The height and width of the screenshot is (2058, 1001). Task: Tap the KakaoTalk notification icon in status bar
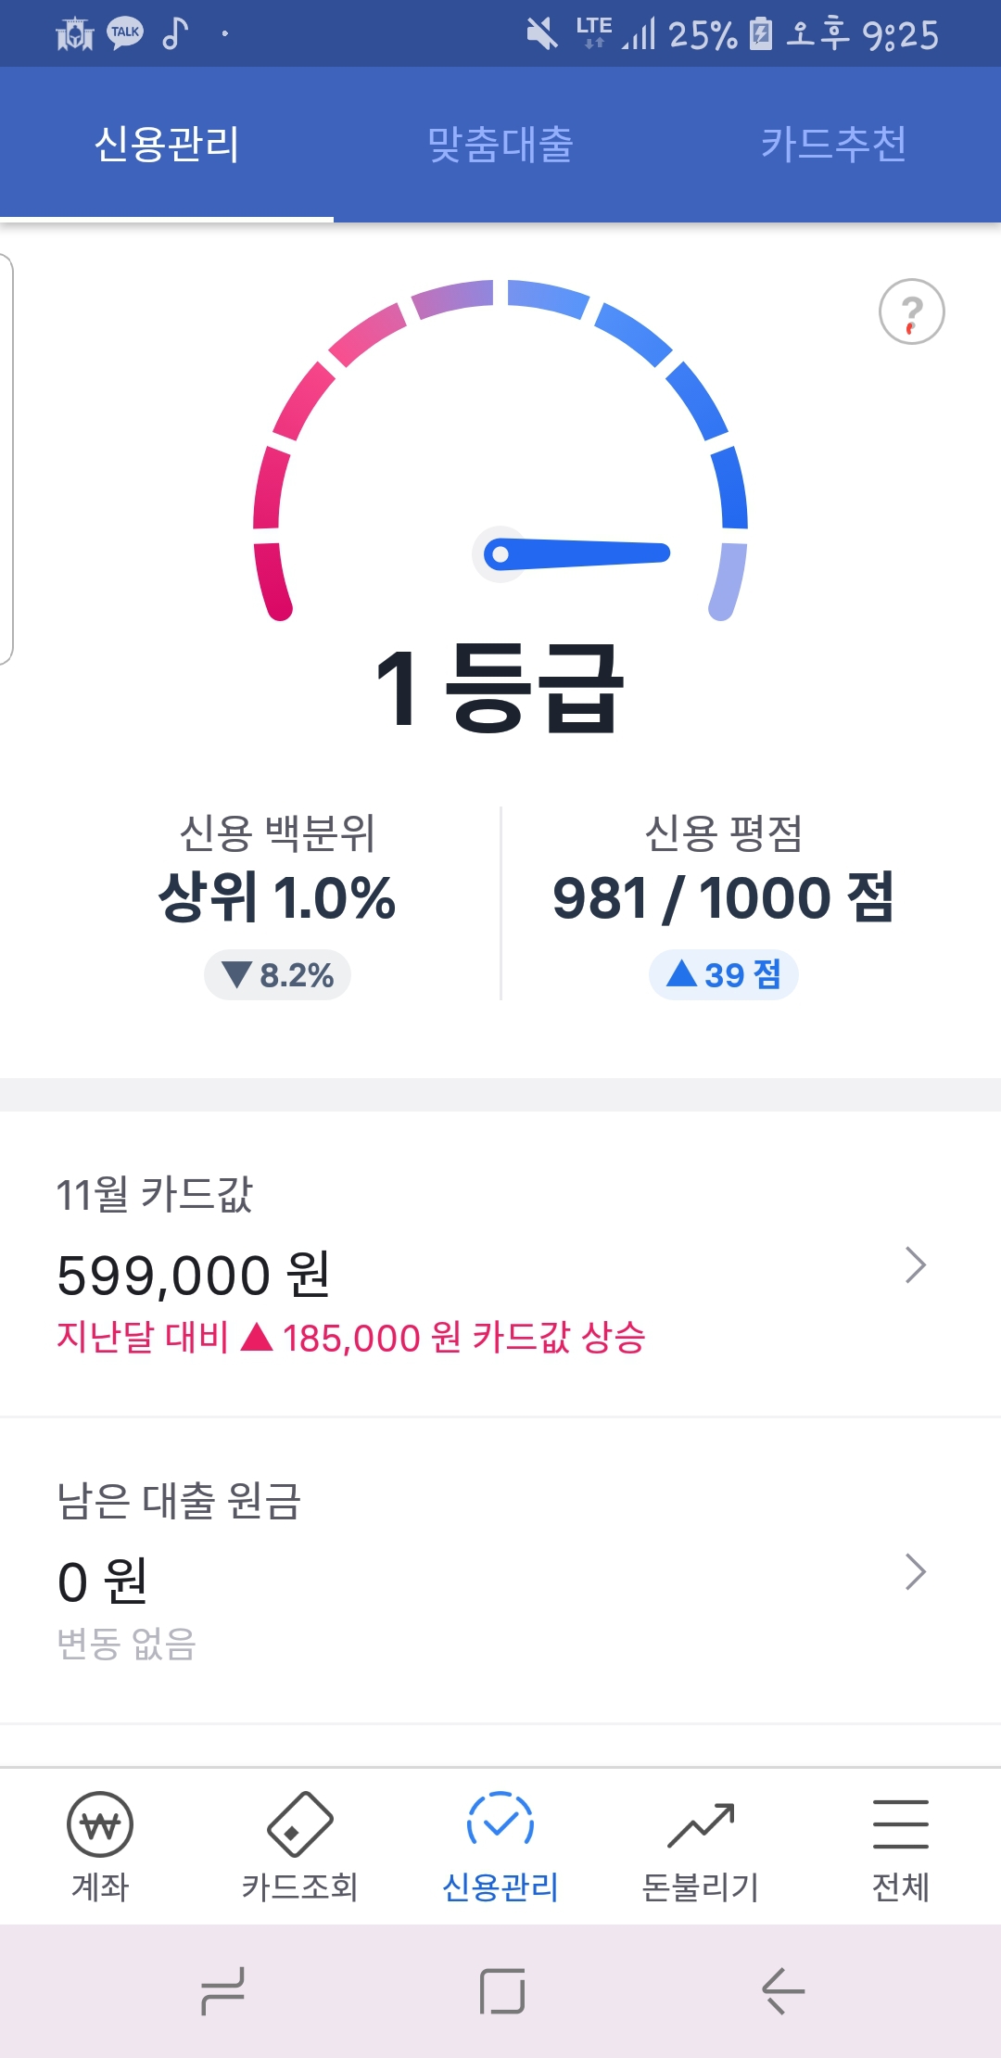pos(125,33)
